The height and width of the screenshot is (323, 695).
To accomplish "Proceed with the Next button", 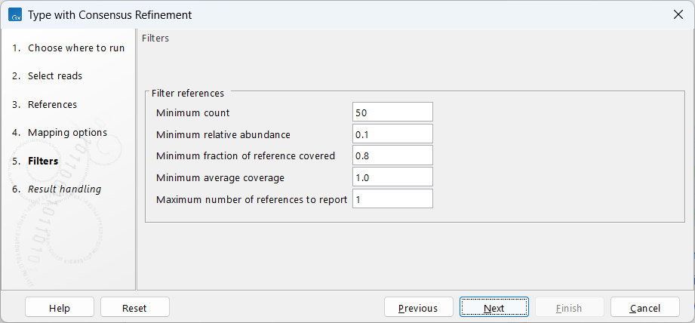I will (x=494, y=308).
